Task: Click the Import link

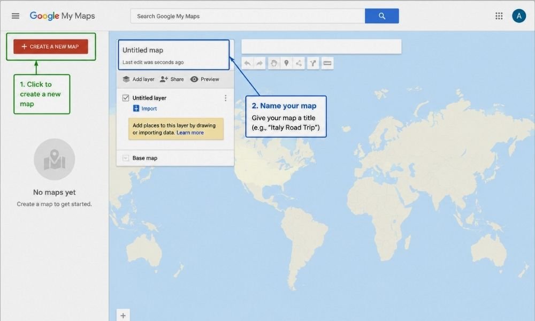Action: tap(145, 109)
